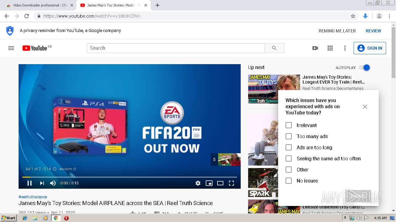Image resolution: width=396 pixels, height=222 pixels.
Task: Open the Windows Start menu
Action: tap(9, 218)
